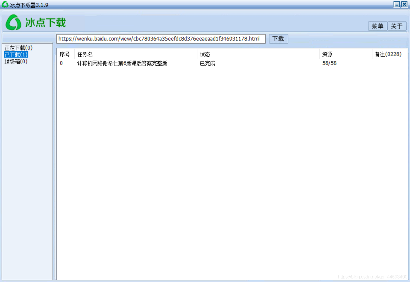
Task: Click the 任务名 column header
Action: point(85,54)
